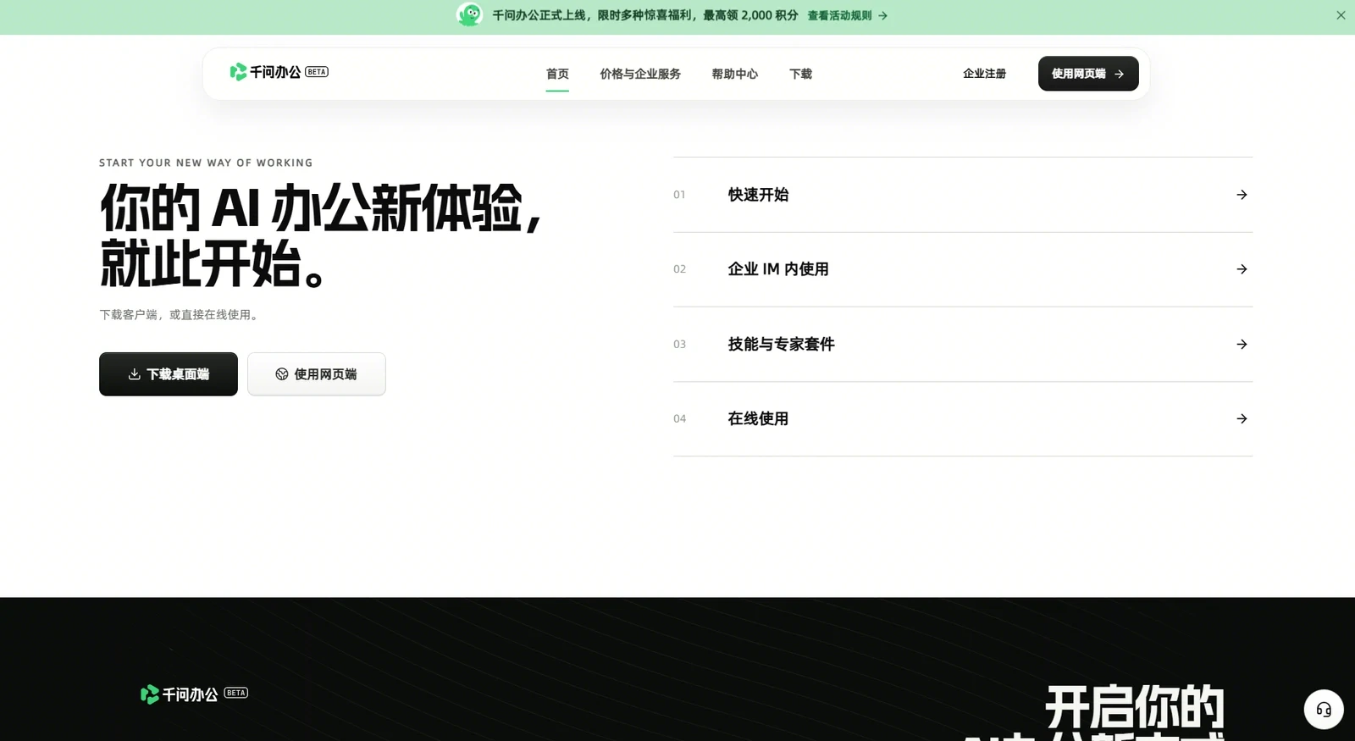Image resolution: width=1355 pixels, height=741 pixels.
Task: Open 企业 IM 内使用 row
Action: [963, 269]
